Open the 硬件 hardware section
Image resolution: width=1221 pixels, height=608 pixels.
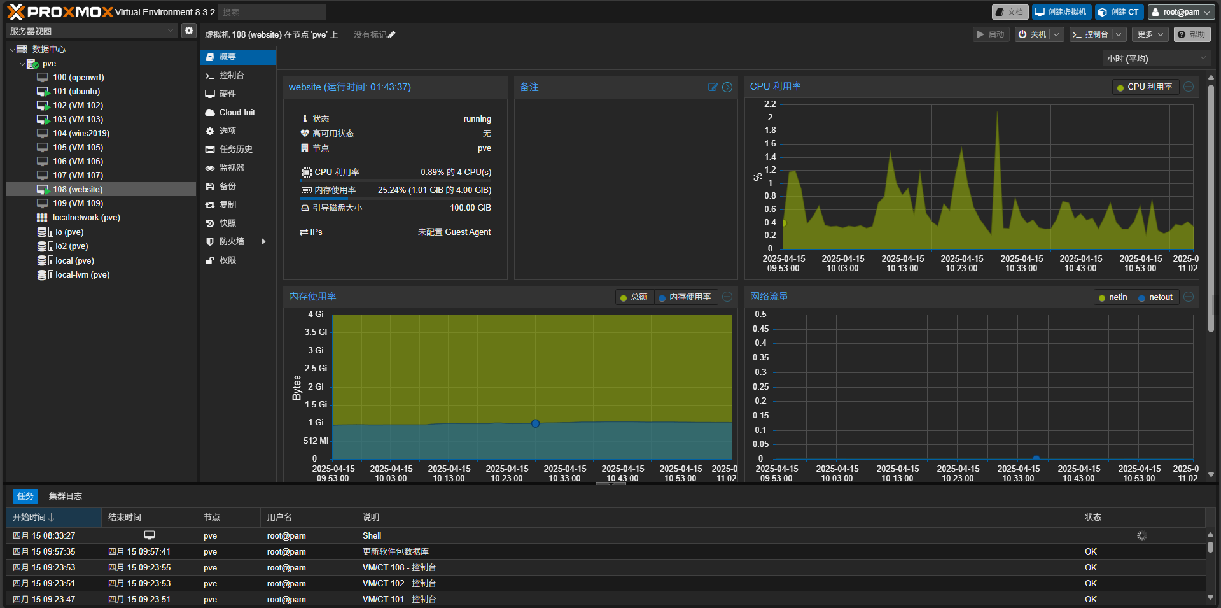click(x=228, y=94)
